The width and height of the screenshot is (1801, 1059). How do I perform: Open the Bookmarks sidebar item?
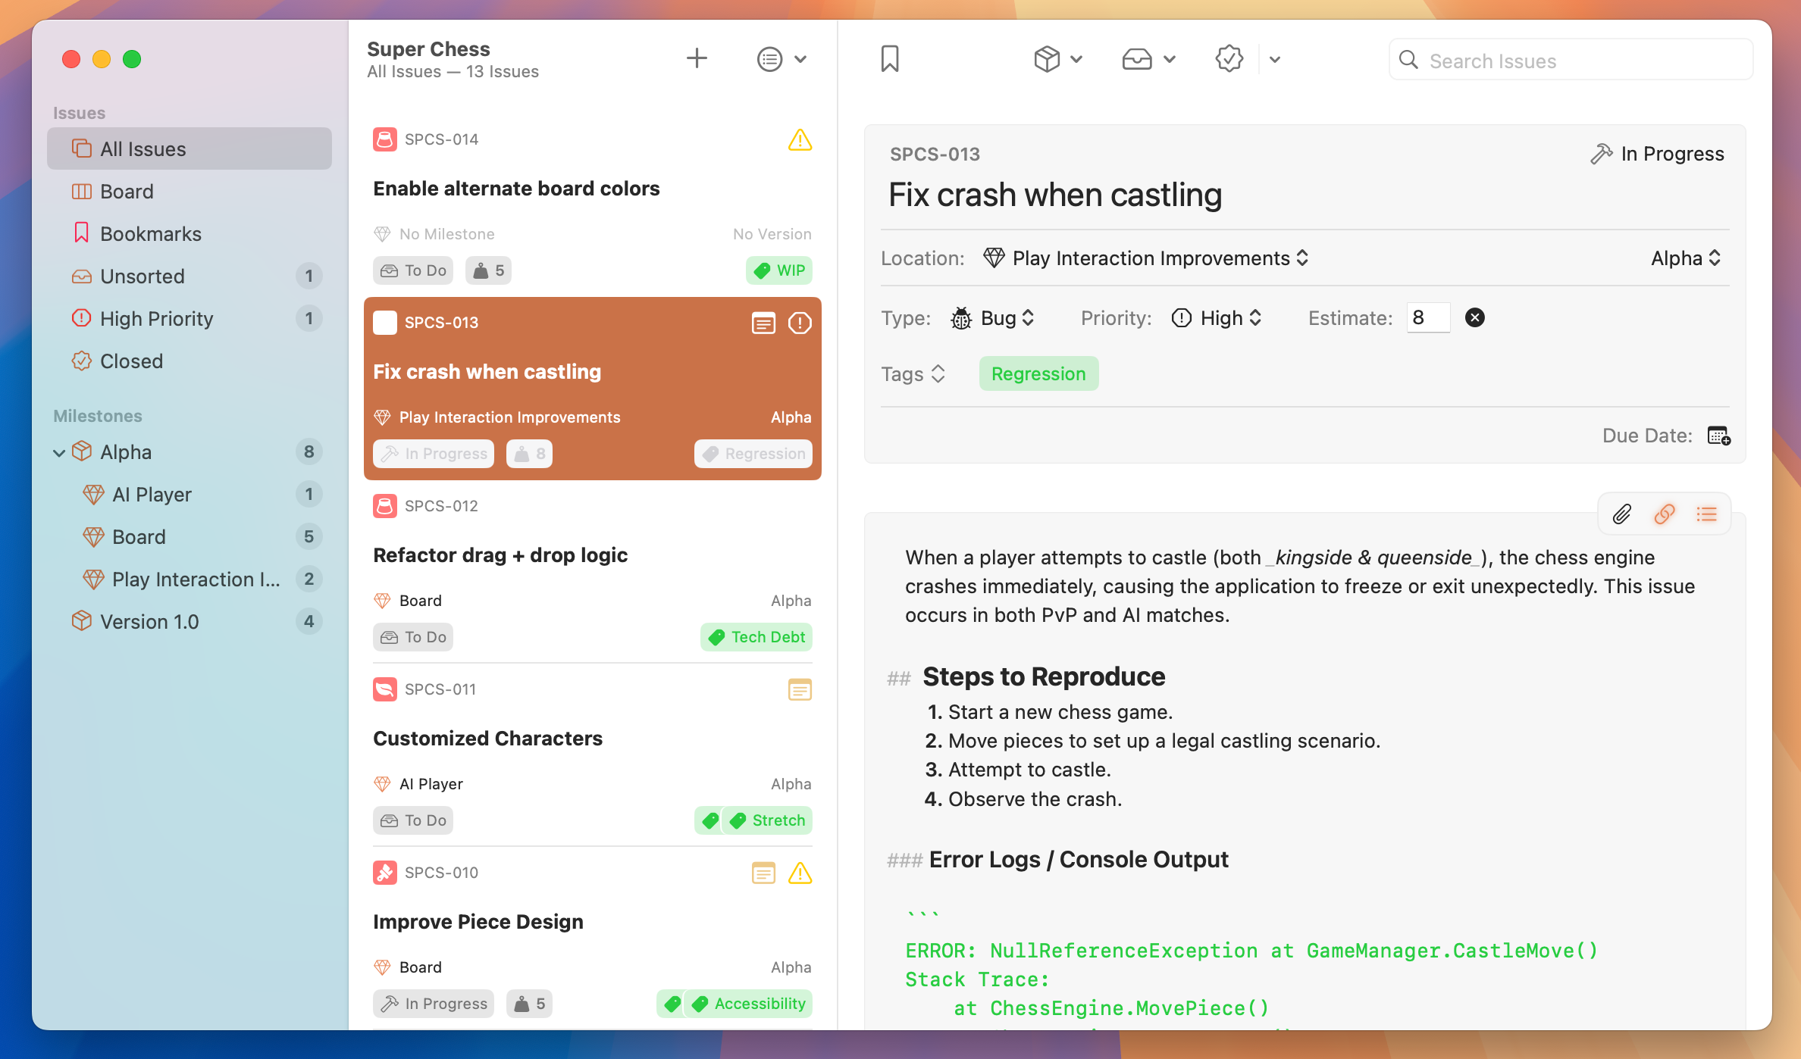click(x=150, y=234)
